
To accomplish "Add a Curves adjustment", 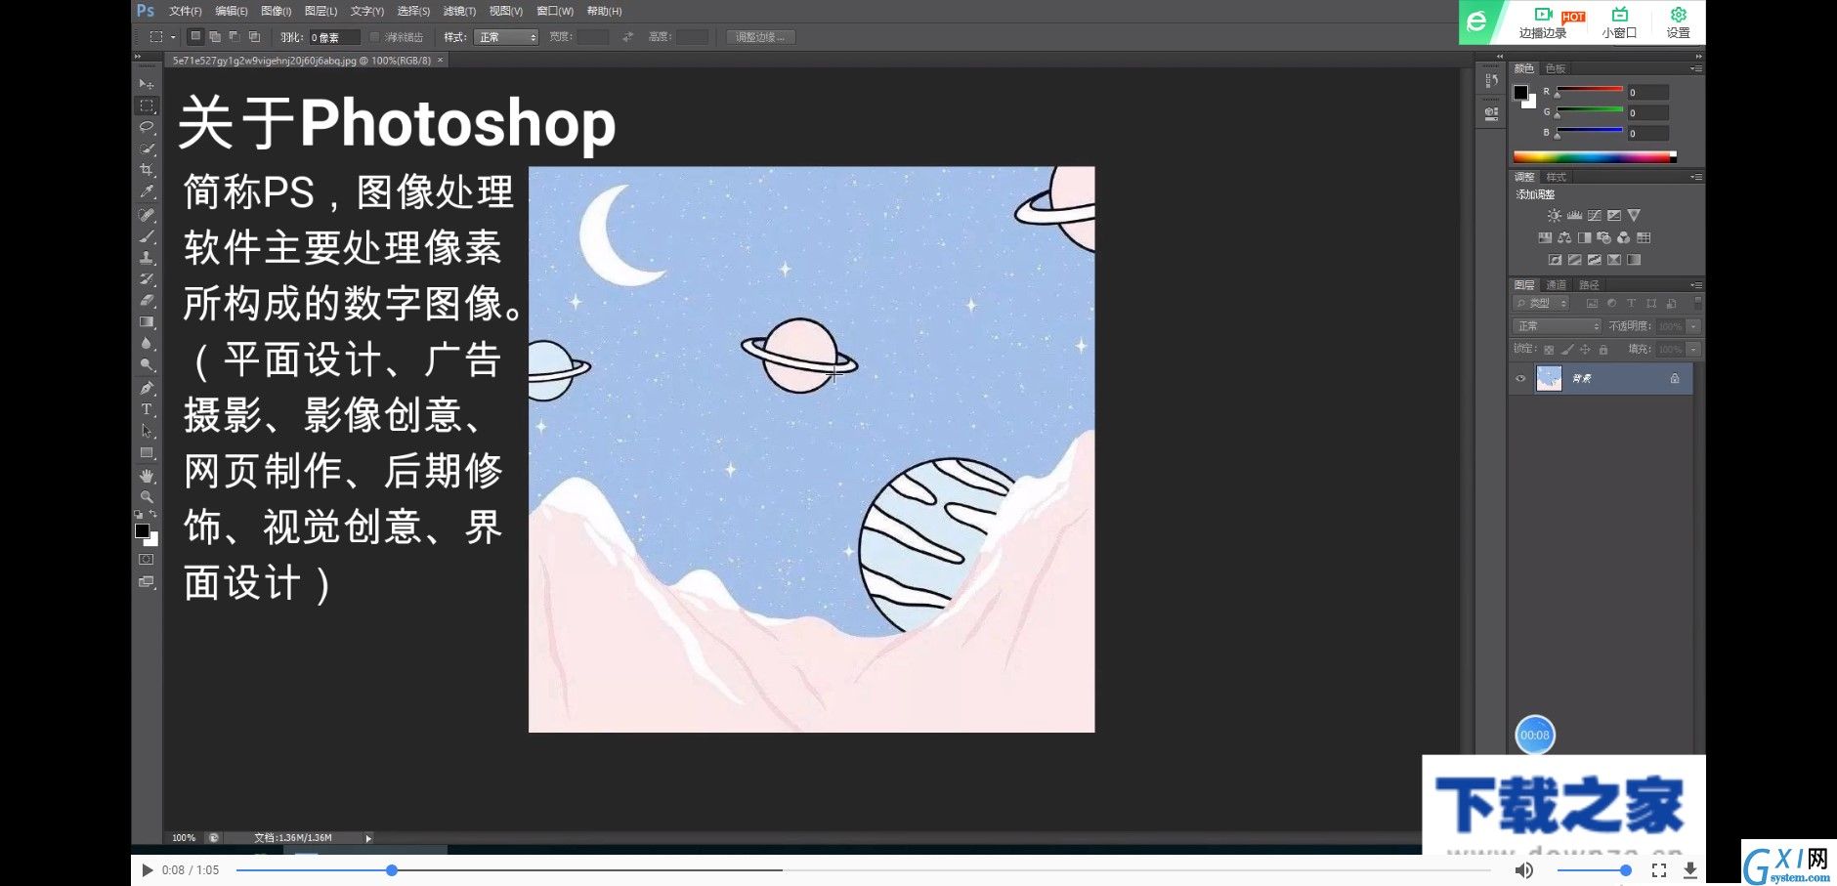I will [1594, 216].
